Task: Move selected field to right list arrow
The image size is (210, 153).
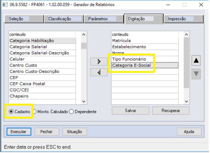Action: click(x=99, y=62)
